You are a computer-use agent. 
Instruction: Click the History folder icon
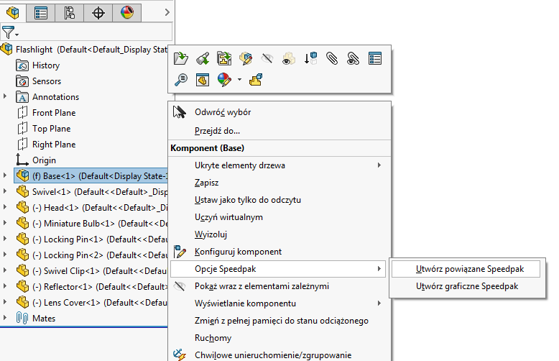22,65
